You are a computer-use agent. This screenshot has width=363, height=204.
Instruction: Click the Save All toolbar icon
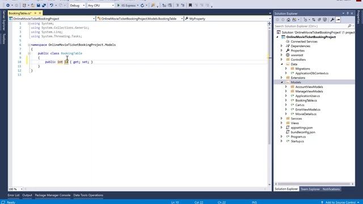coord(44,5)
